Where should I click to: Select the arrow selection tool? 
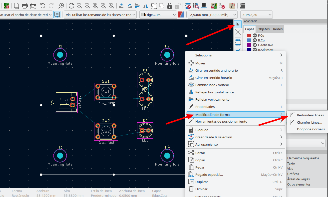click(x=238, y=24)
